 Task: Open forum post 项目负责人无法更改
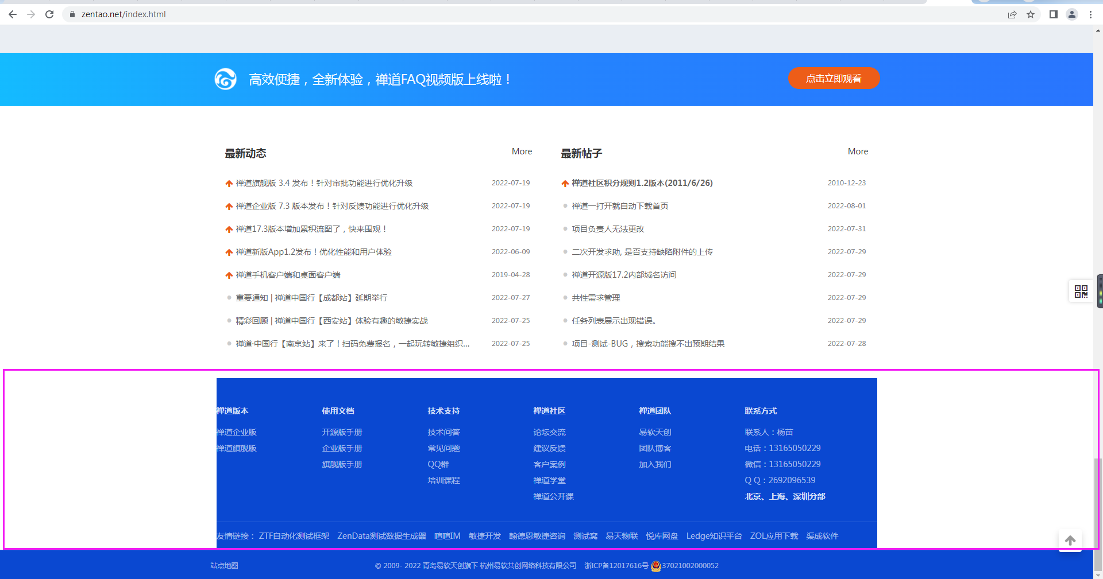coord(608,229)
